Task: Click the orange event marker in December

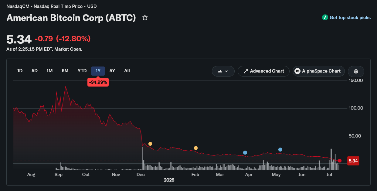Action: 150,144
